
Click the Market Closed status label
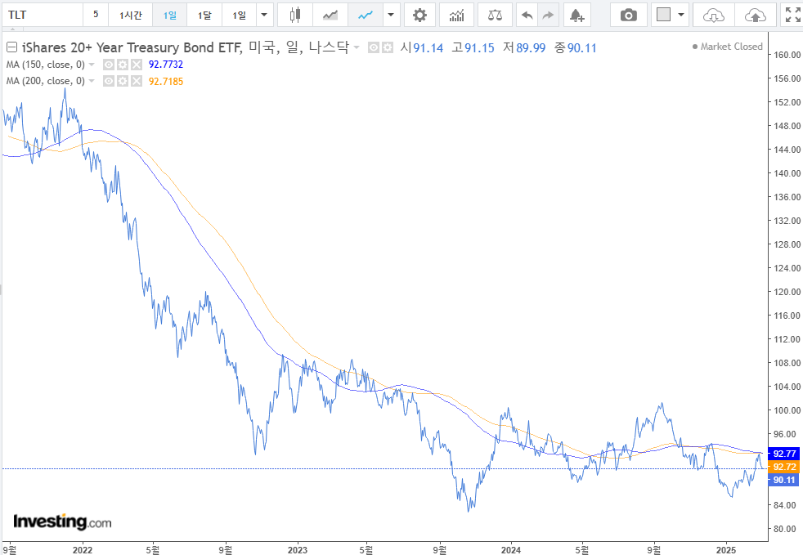728,47
